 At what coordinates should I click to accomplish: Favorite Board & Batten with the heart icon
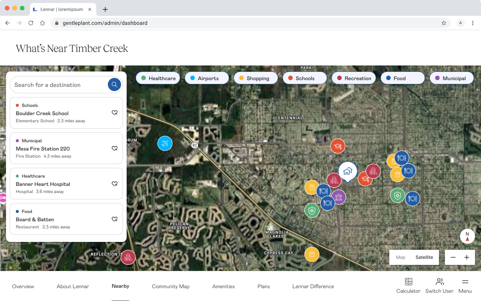click(x=115, y=219)
